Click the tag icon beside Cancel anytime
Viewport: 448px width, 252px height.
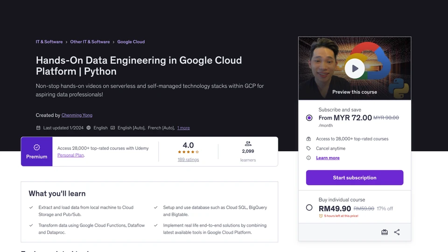pos(308,148)
